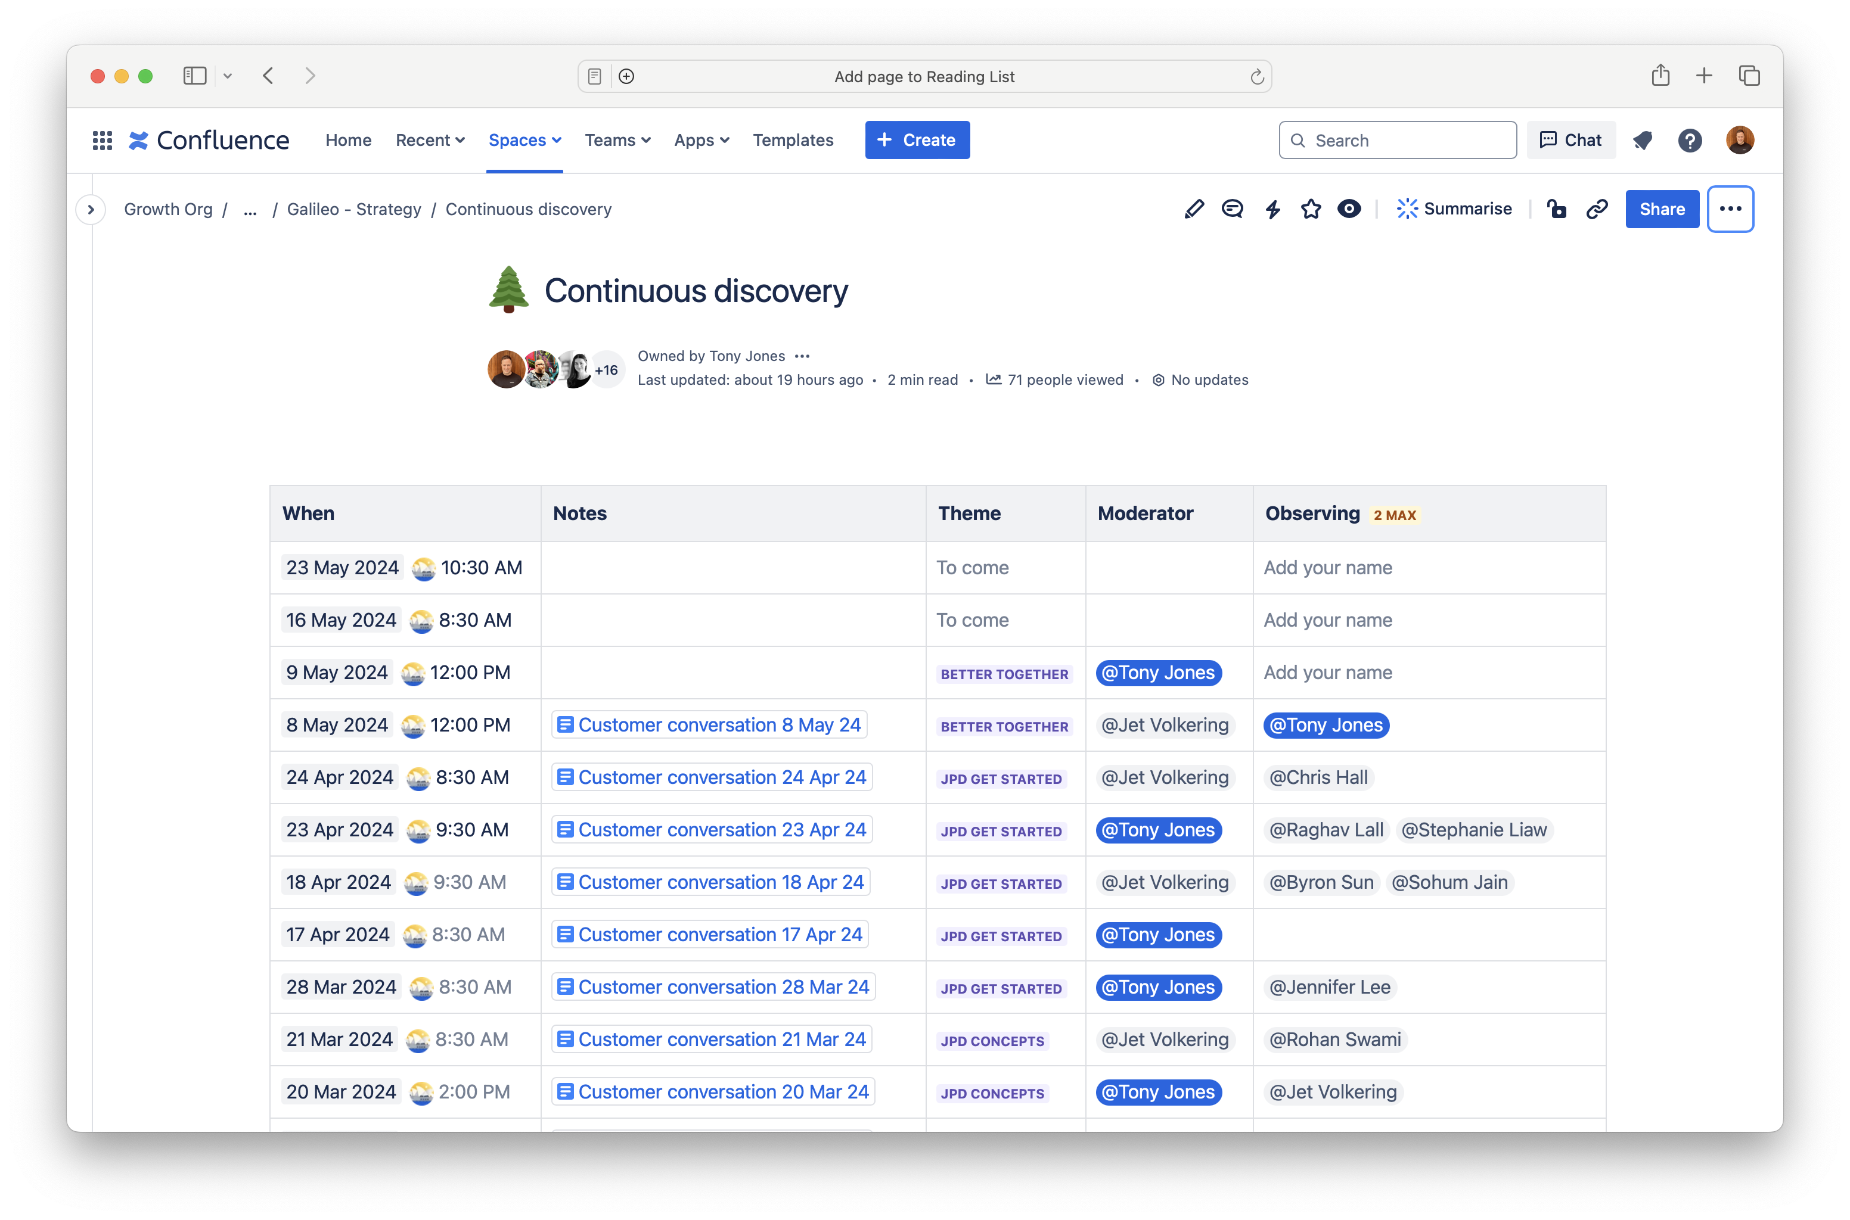Click the Summarise AI button
The width and height of the screenshot is (1850, 1220).
(1454, 208)
